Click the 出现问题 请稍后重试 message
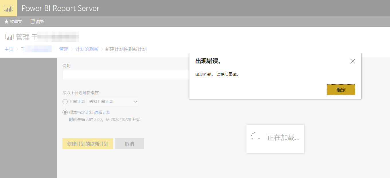 [217, 74]
